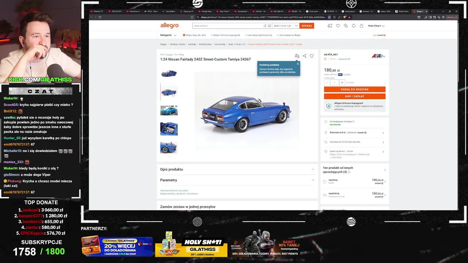Click the seller name od ATA_AA1
Screen dimensions: 468x263
point(331,54)
